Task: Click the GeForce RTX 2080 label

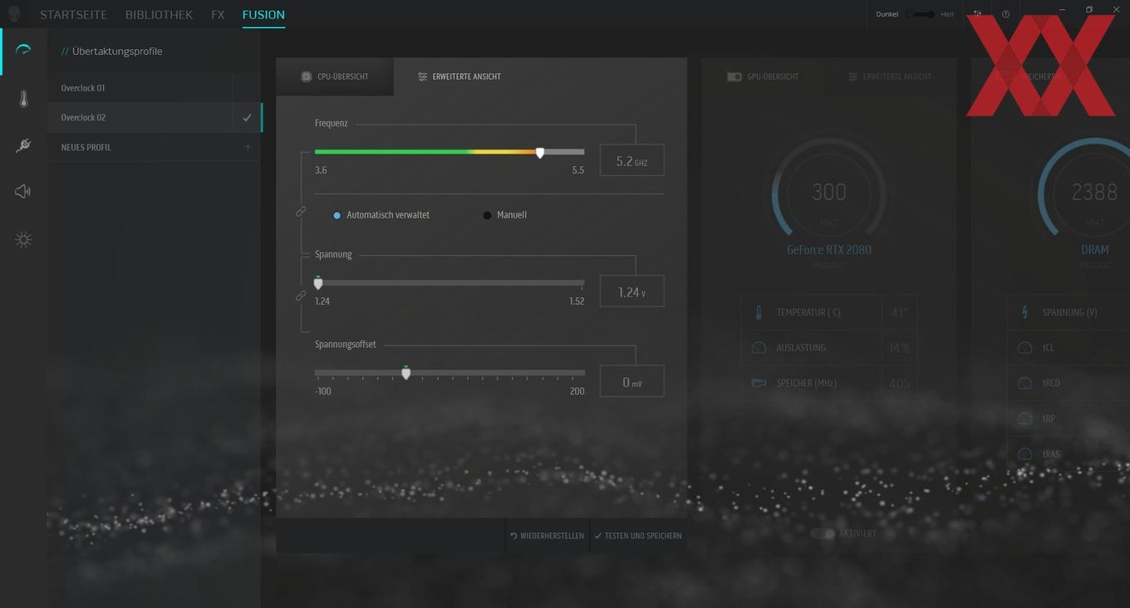Action: (x=829, y=250)
